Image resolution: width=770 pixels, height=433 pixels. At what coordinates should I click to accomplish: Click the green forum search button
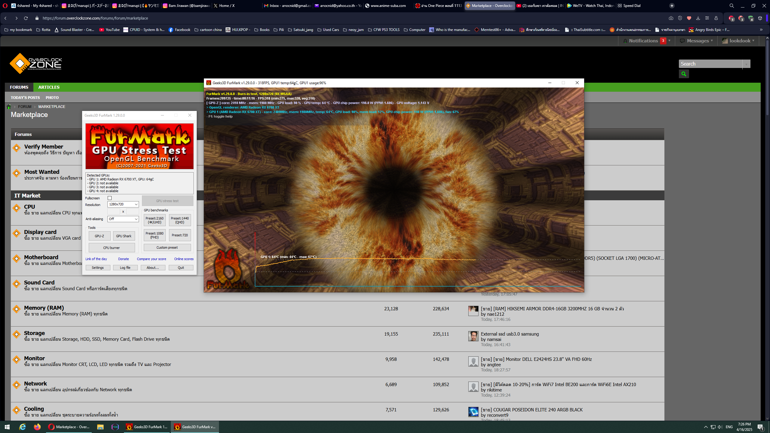coord(684,74)
